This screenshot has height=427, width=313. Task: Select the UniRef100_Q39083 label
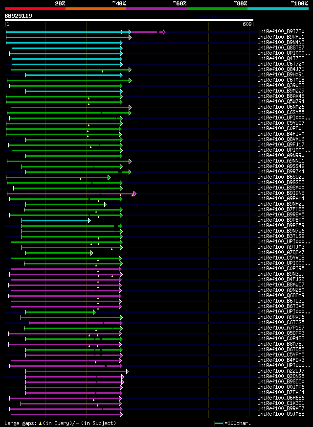tap(281, 86)
